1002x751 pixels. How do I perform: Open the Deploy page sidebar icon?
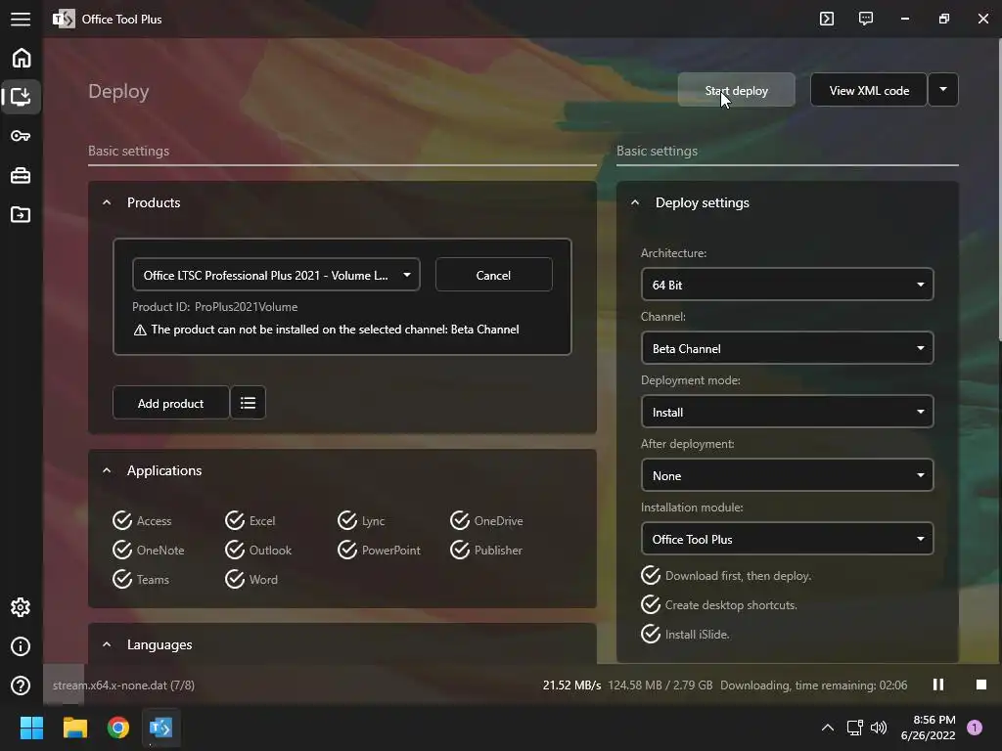tap(21, 97)
